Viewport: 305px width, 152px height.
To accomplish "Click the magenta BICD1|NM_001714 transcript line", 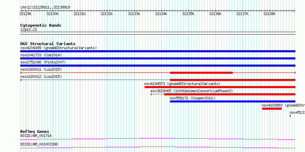I will pyautogui.click(x=158, y=139).
